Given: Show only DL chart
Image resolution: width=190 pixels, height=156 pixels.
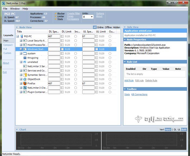Looking at the screenshot, I should click(175, 130).
